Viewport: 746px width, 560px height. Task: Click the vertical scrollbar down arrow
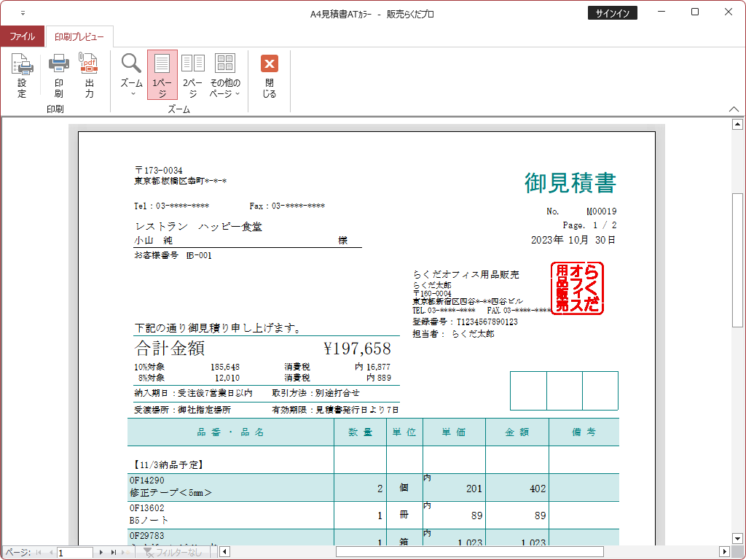tap(737, 539)
